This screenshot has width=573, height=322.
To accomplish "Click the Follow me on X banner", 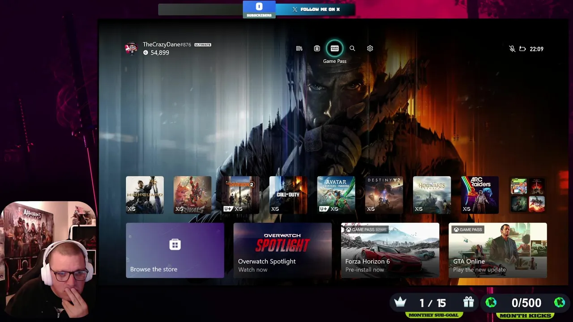I will click(316, 9).
